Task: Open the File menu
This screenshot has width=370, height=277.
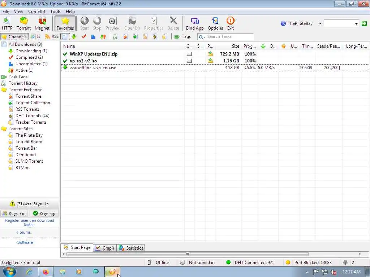Action: click(x=6, y=11)
